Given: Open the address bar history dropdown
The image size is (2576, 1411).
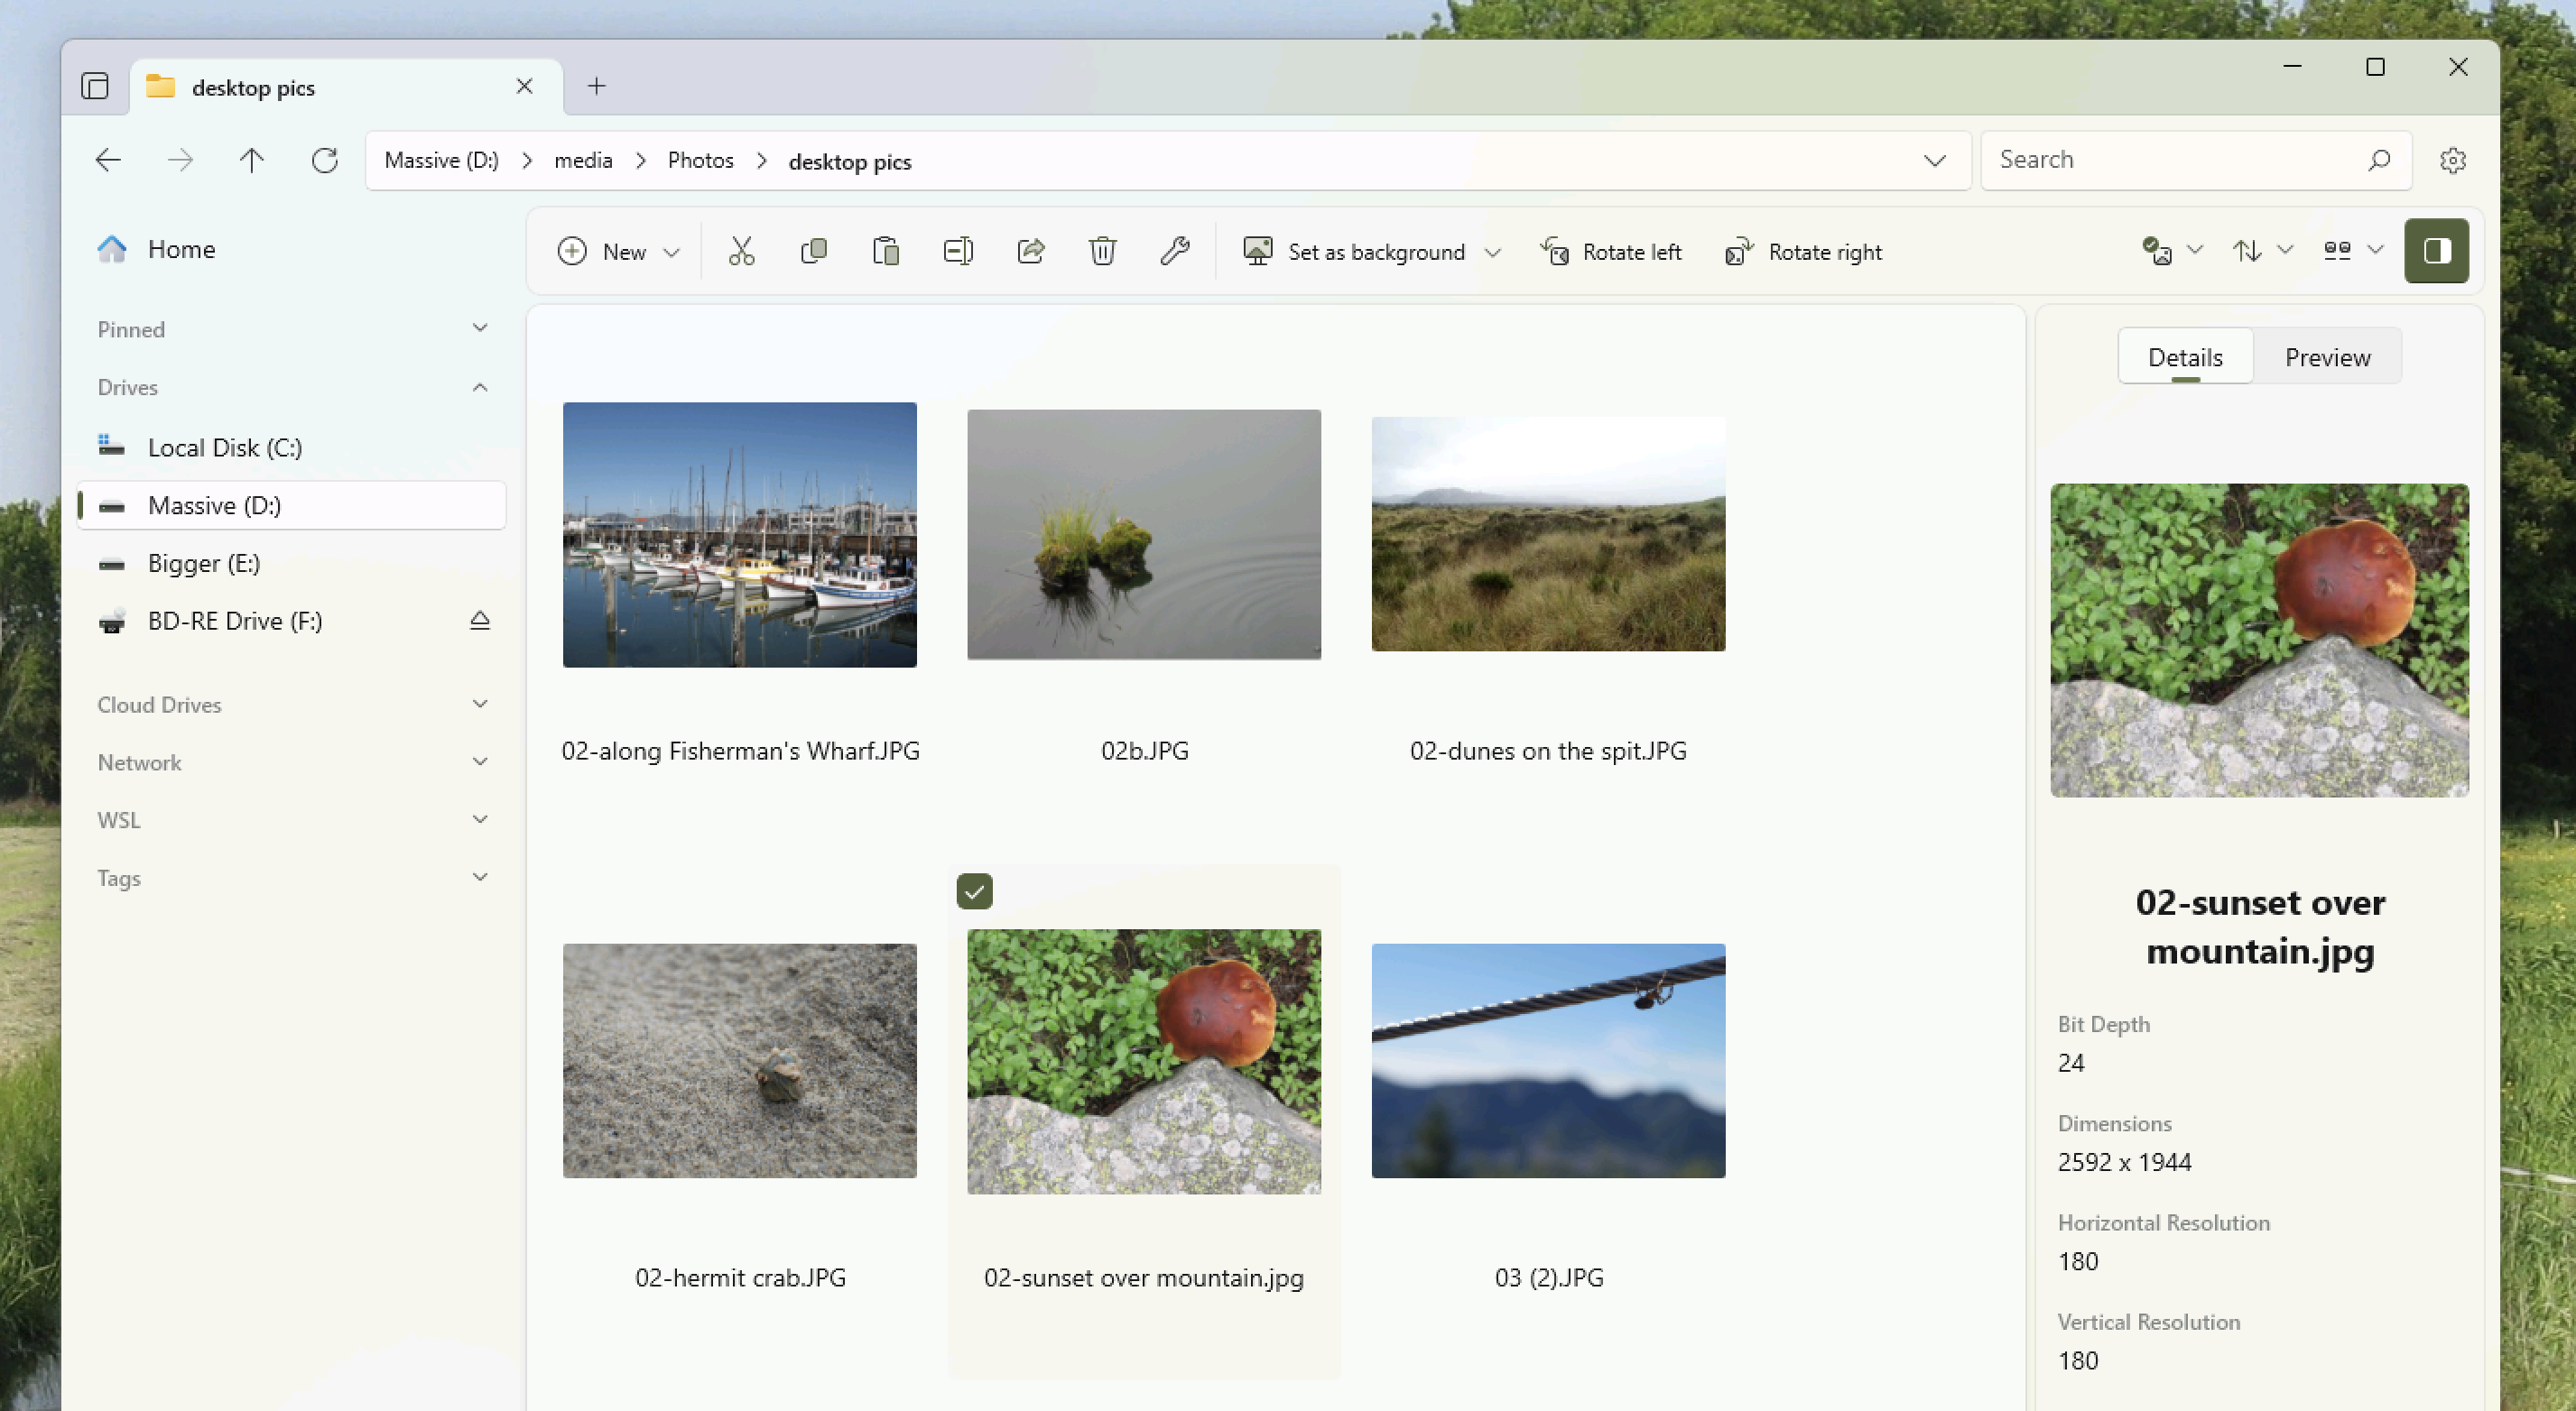Looking at the screenshot, I should tap(1934, 161).
